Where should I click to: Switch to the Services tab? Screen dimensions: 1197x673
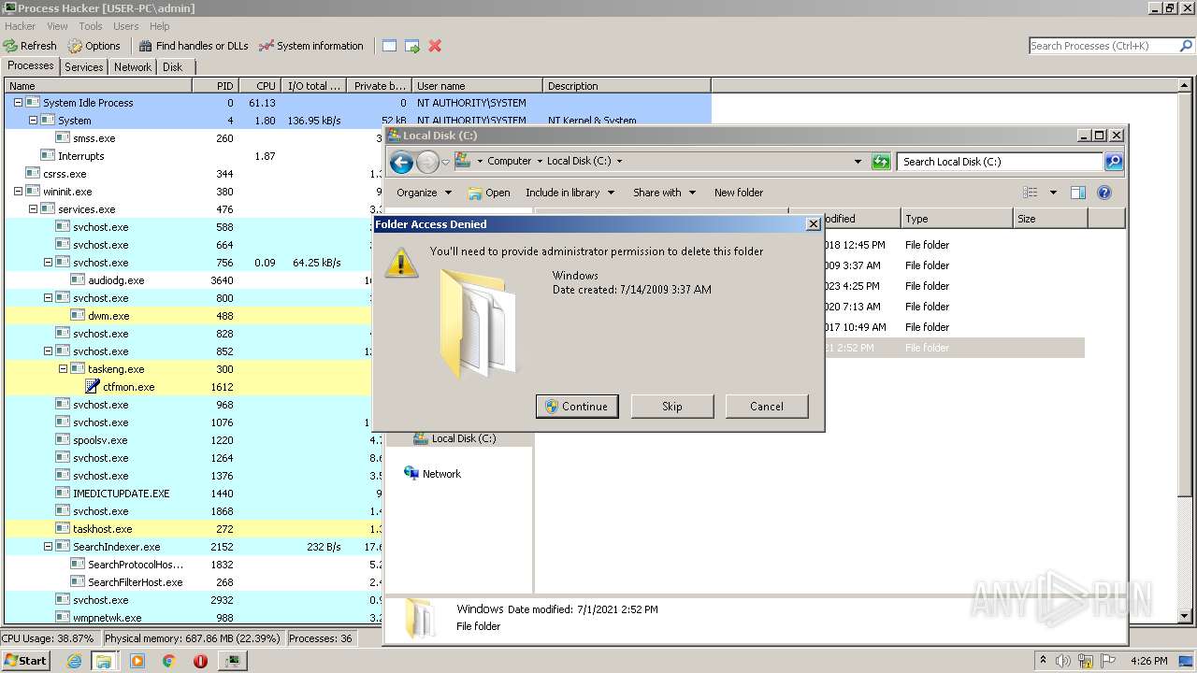tap(84, 67)
